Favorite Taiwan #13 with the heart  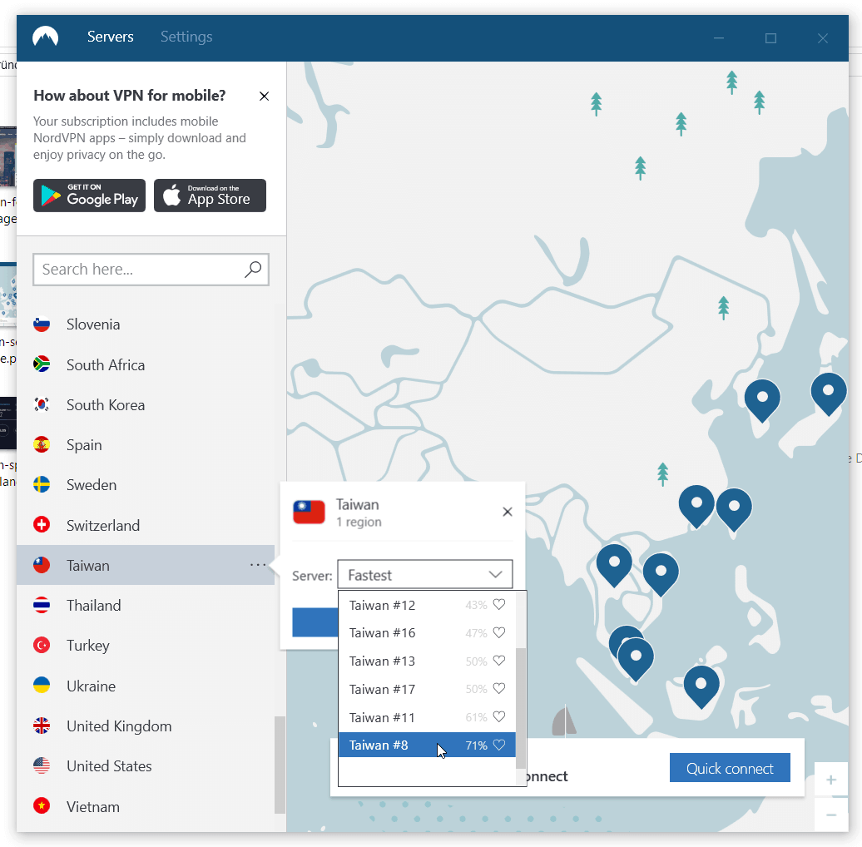click(499, 661)
